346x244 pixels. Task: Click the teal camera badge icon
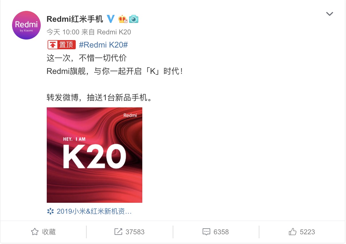point(134,19)
